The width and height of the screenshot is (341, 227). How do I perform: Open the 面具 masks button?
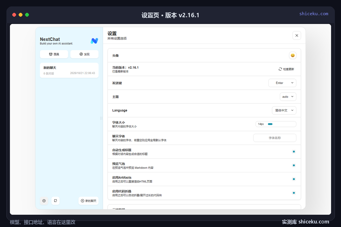pos(54,54)
